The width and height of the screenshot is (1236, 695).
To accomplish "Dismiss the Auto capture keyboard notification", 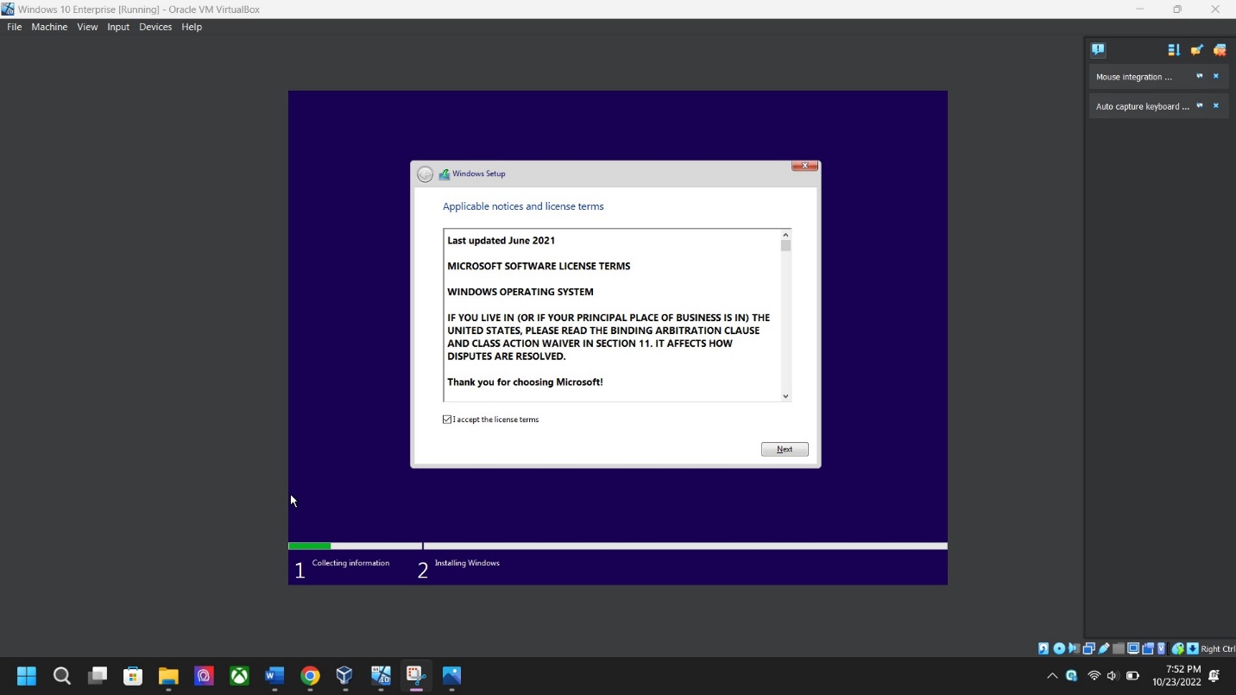I will pos(1216,106).
